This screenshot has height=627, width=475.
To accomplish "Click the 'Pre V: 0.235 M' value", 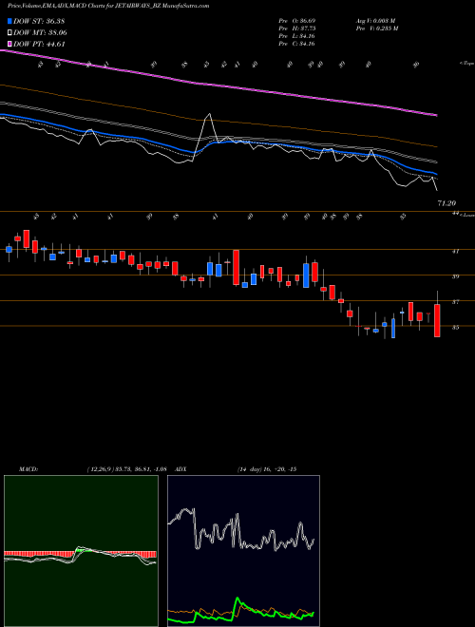I will pyautogui.click(x=376, y=28).
